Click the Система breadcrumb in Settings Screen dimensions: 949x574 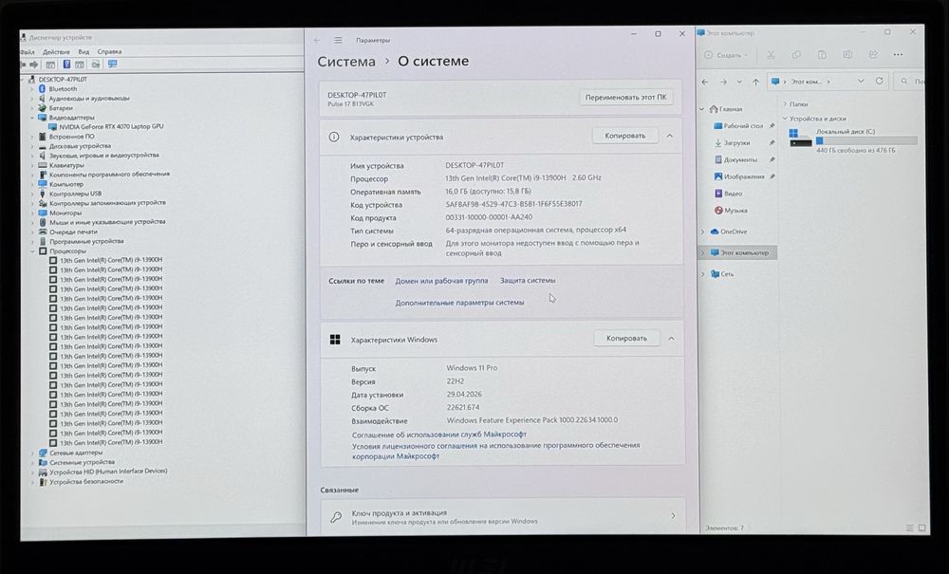[346, 62]
